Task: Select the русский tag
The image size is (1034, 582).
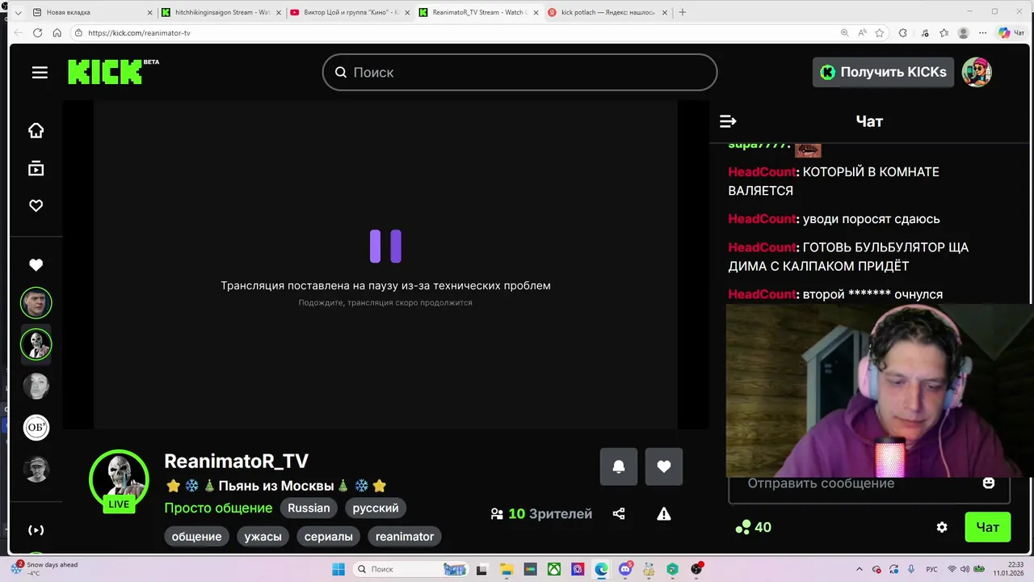Action: click(x=376, y=508)
